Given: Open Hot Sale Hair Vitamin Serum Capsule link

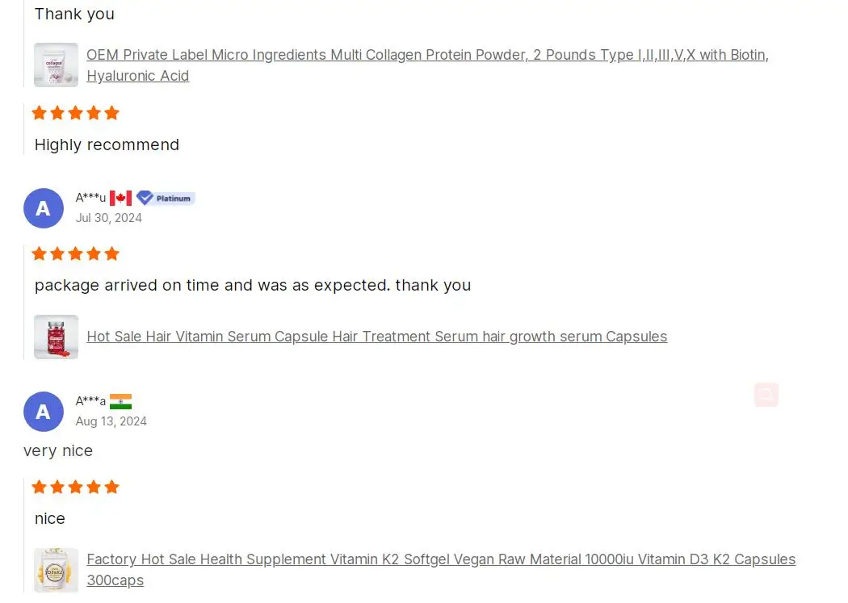Looking at the screenshot, I should coord(377,337).
